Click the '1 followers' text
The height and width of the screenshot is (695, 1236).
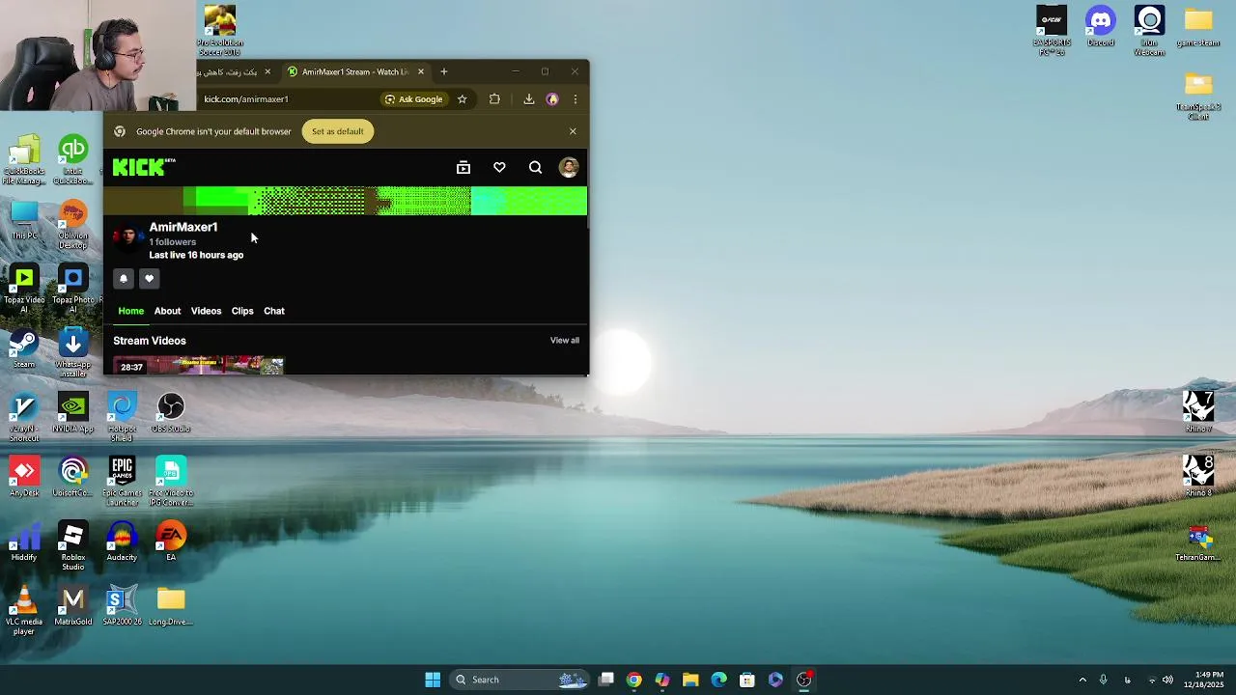(x=173, y=242)
